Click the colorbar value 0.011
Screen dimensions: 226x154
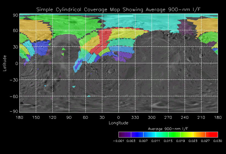pyautogui.click(x=156, y=141)
